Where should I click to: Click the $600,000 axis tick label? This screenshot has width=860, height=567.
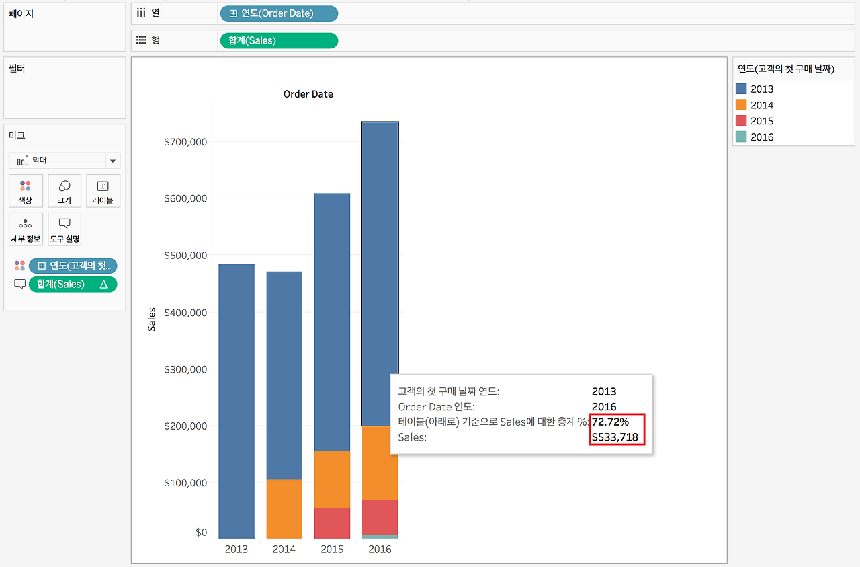click(x=185, y=198)
